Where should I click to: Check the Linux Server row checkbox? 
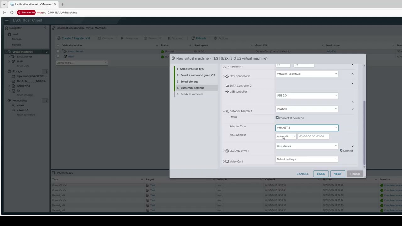[58, 51]
